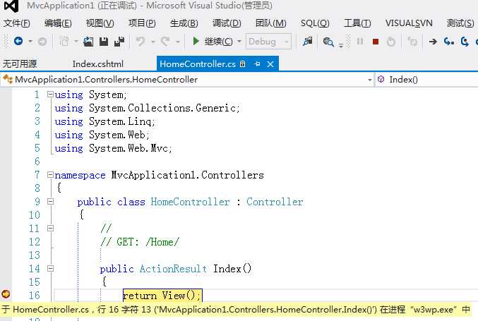The height and width of the screenshot is (321, 478).
Task: Click the Step Into icon
Action: [449, 42]
